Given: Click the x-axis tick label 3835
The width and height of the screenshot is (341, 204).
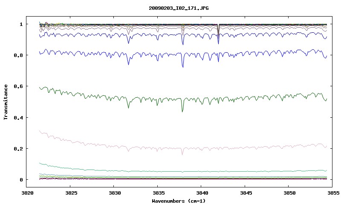Looking at the screenshot, I should coord(158,193).
